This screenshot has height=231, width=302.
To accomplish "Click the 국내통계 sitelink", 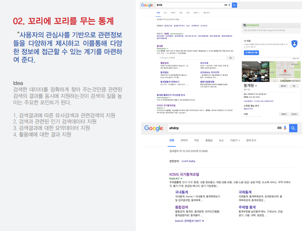I will pos(182,192).
